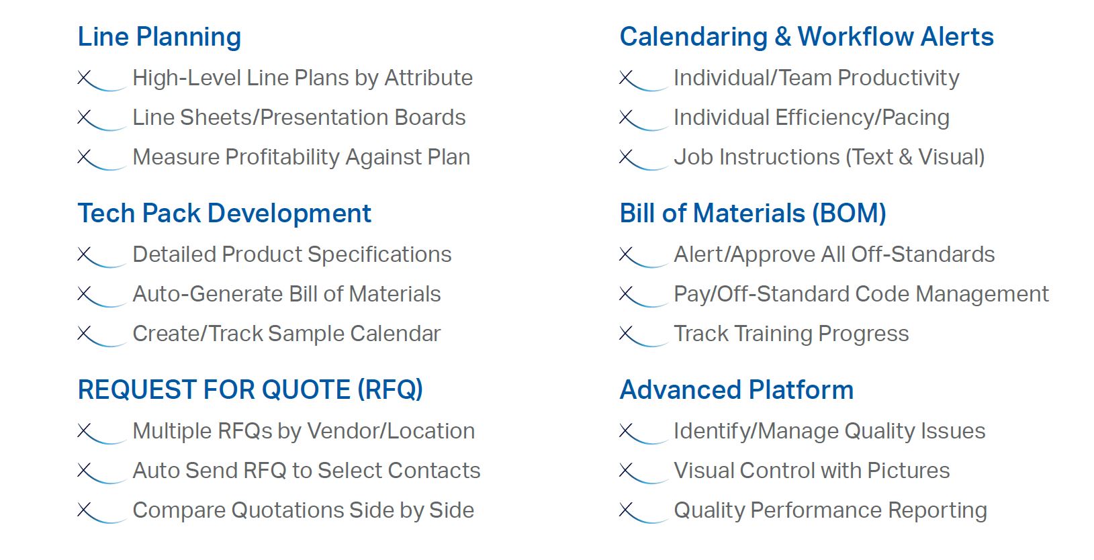Open the Bill of Materials (BOM) heading
The image size is (1094, 560).
pos(753,214)
